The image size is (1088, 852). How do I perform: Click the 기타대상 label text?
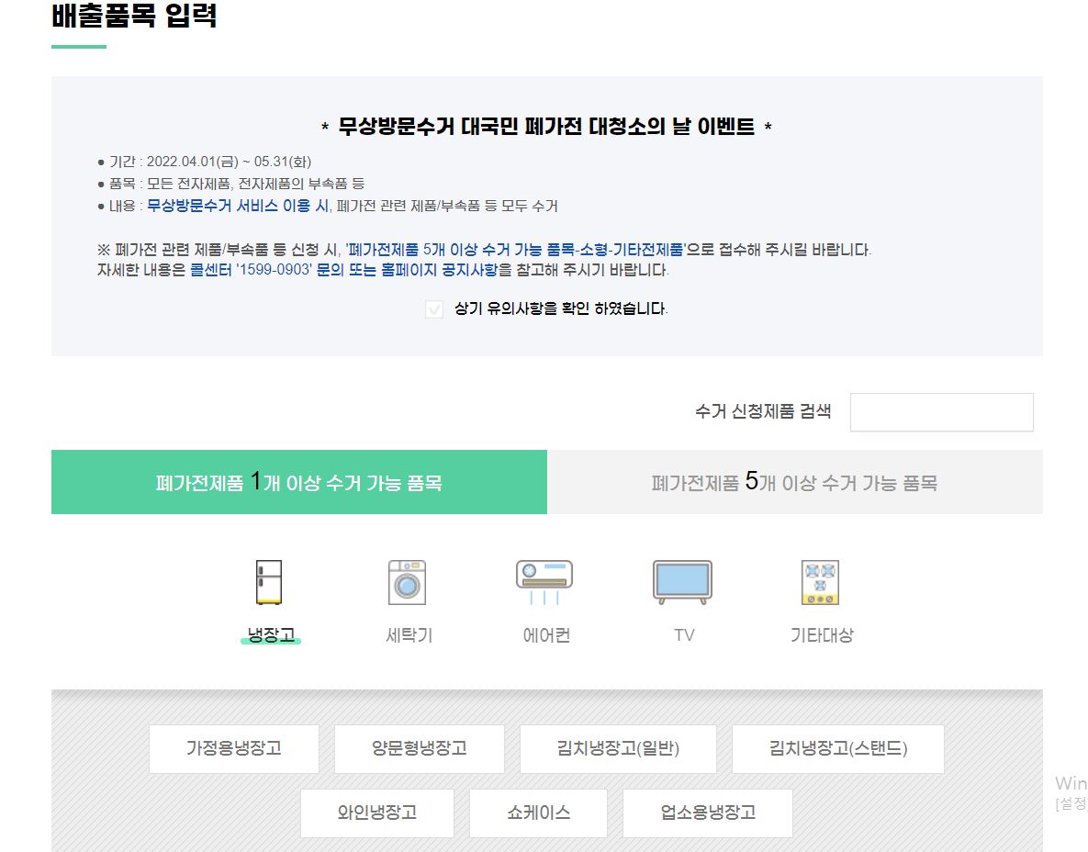click(x=822, y=634)
